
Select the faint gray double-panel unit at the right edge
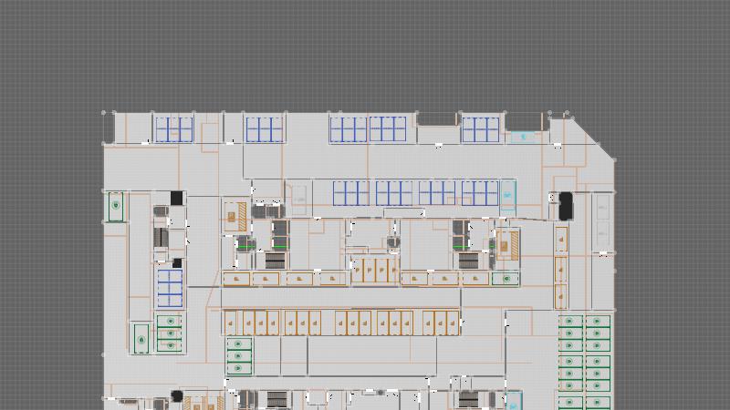click(602, 222)
